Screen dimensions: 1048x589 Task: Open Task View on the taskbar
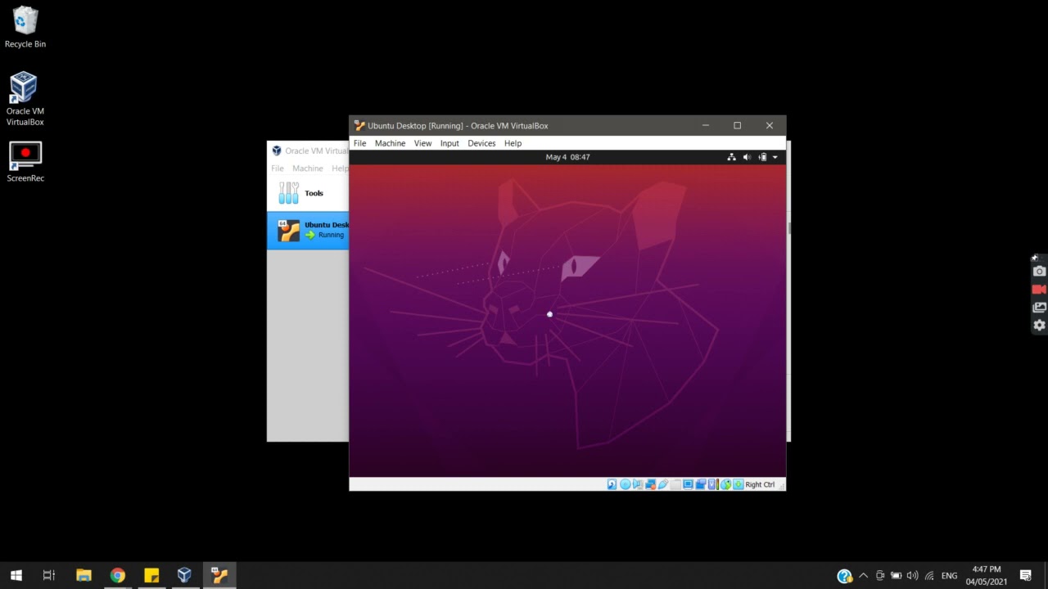pyautogui.click(x=49, y=575)
